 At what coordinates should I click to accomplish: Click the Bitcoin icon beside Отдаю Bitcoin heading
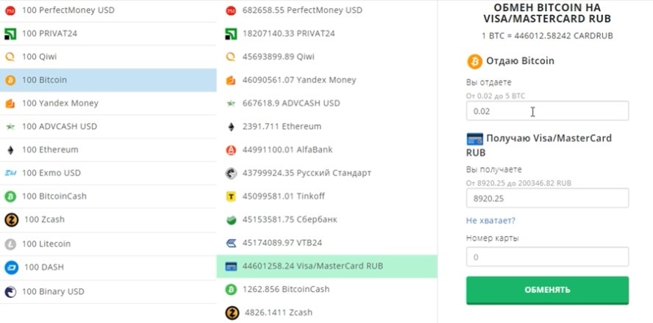pos(475,61)
